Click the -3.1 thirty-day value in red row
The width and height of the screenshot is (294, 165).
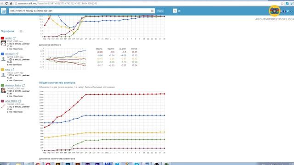124,52
